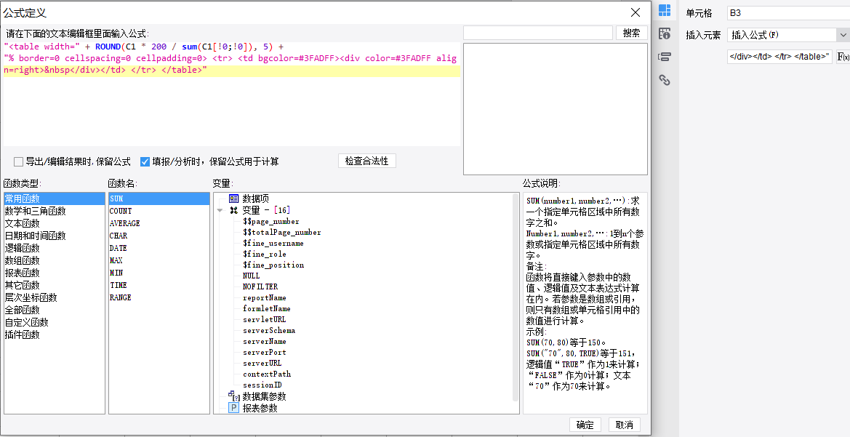Click the variables list vertical scrollbar
850x437 pixels.
516,297
